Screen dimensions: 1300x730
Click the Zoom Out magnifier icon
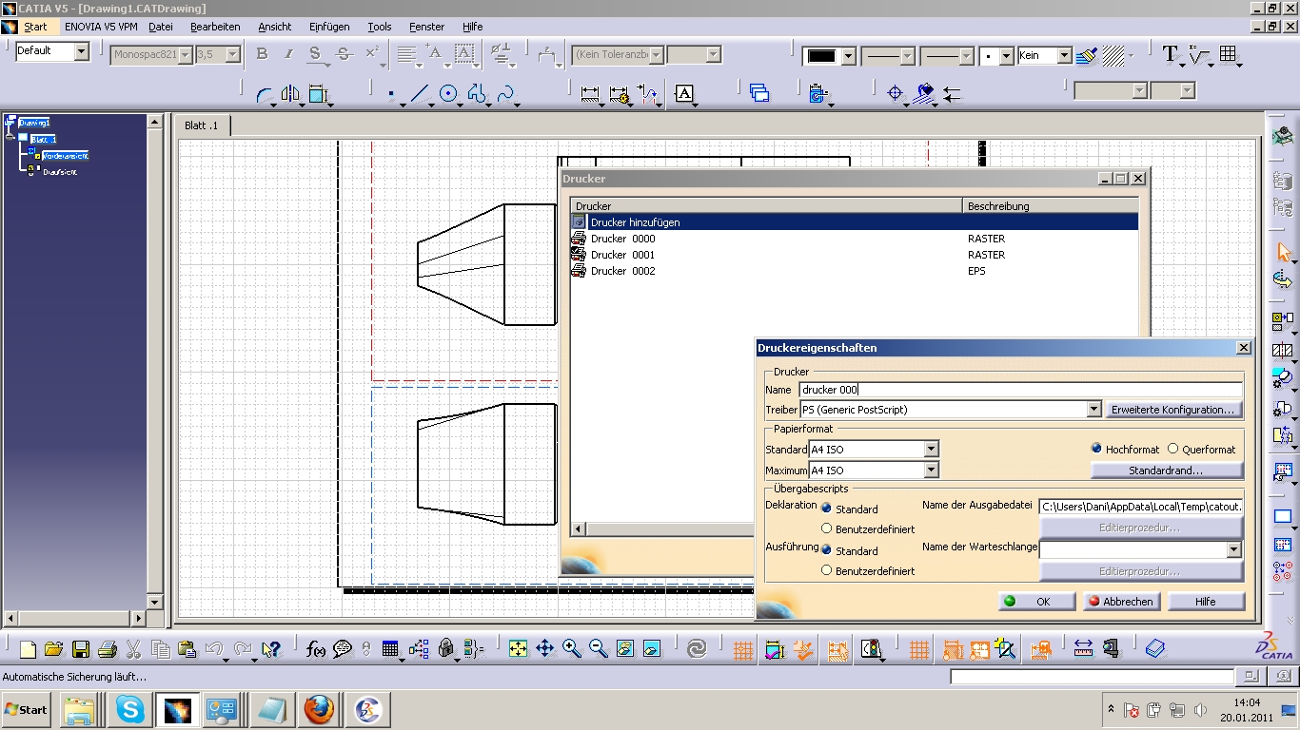pyautogui.click(x=598, y=649)
